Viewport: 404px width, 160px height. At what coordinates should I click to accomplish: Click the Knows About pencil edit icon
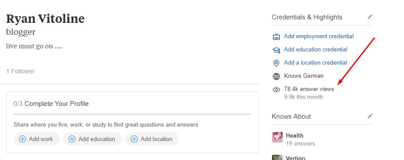pos(370,116)
